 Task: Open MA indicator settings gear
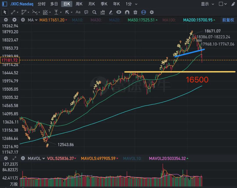coord(6,20)
